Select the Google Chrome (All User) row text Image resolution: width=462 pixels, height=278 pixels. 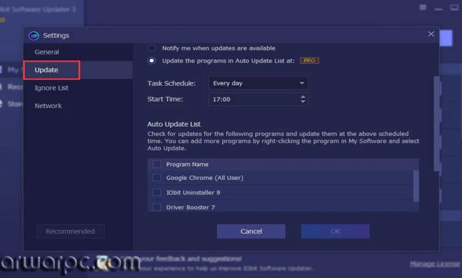pos(205,177)
